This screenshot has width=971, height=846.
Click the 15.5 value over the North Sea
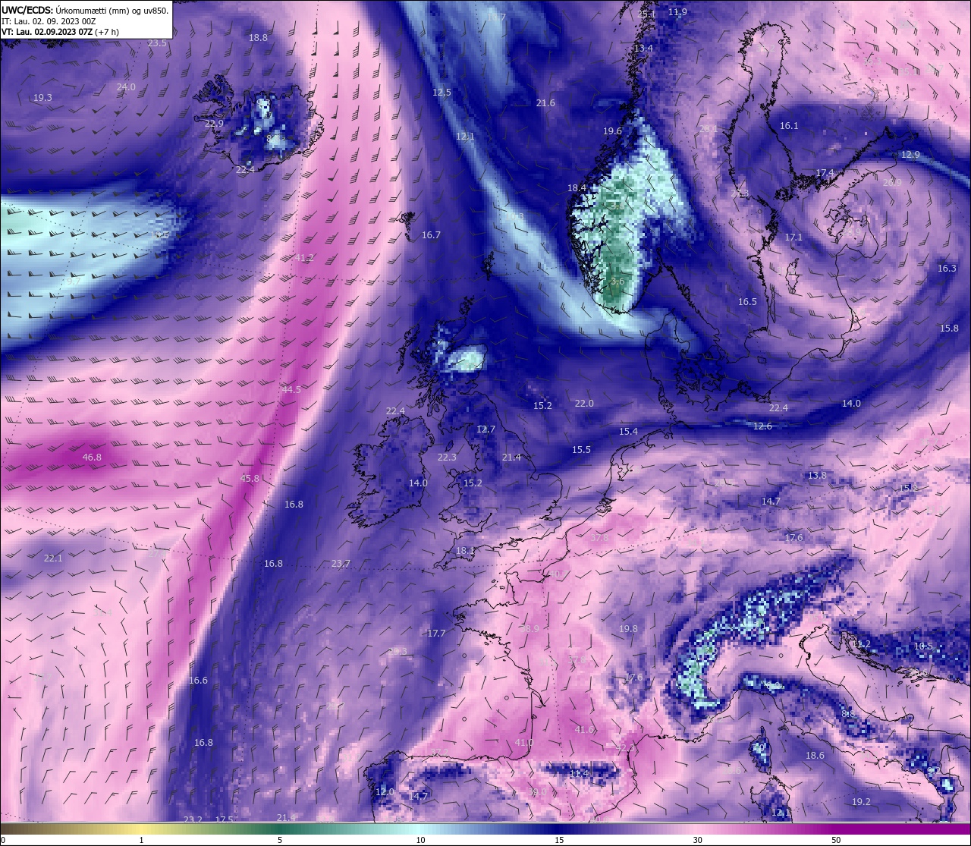(x=581, y=450)
